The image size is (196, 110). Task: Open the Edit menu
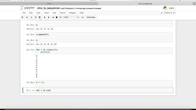click(x=31, y=13)
